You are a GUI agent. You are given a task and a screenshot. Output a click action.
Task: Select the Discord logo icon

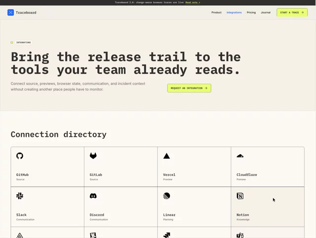coord(93,196)
